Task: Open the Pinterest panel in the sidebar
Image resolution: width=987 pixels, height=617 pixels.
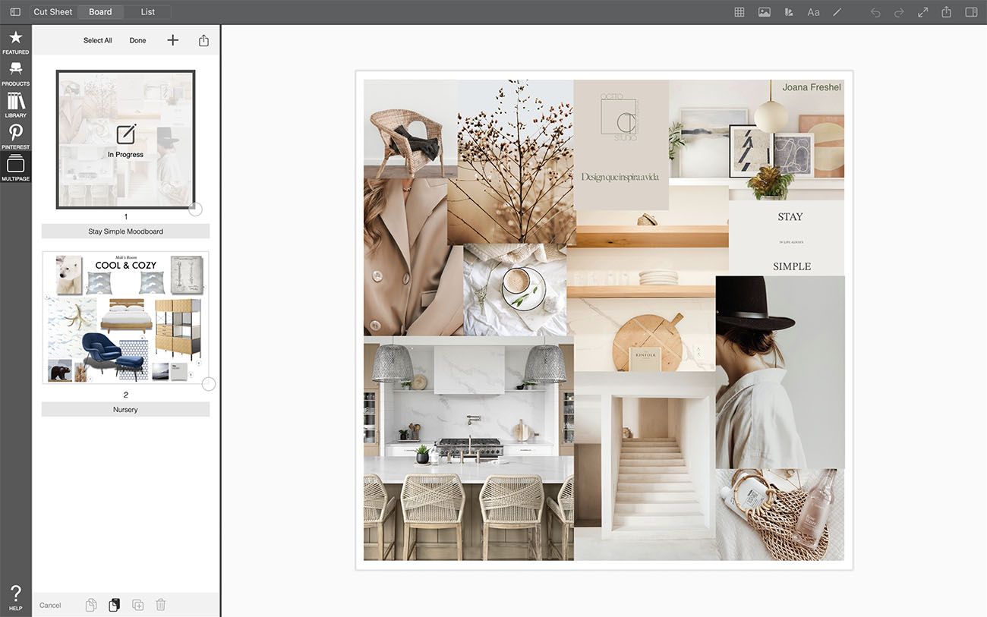Action: click(15, 137)
